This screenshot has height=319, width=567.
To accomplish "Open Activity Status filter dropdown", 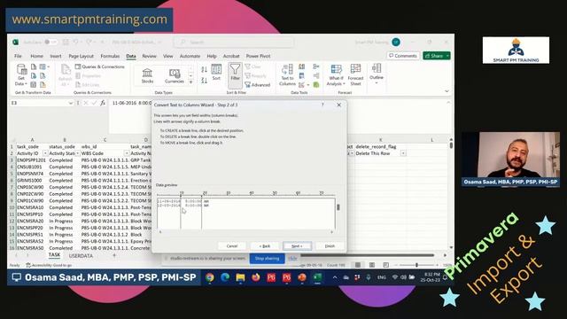I will pos(77,153).
